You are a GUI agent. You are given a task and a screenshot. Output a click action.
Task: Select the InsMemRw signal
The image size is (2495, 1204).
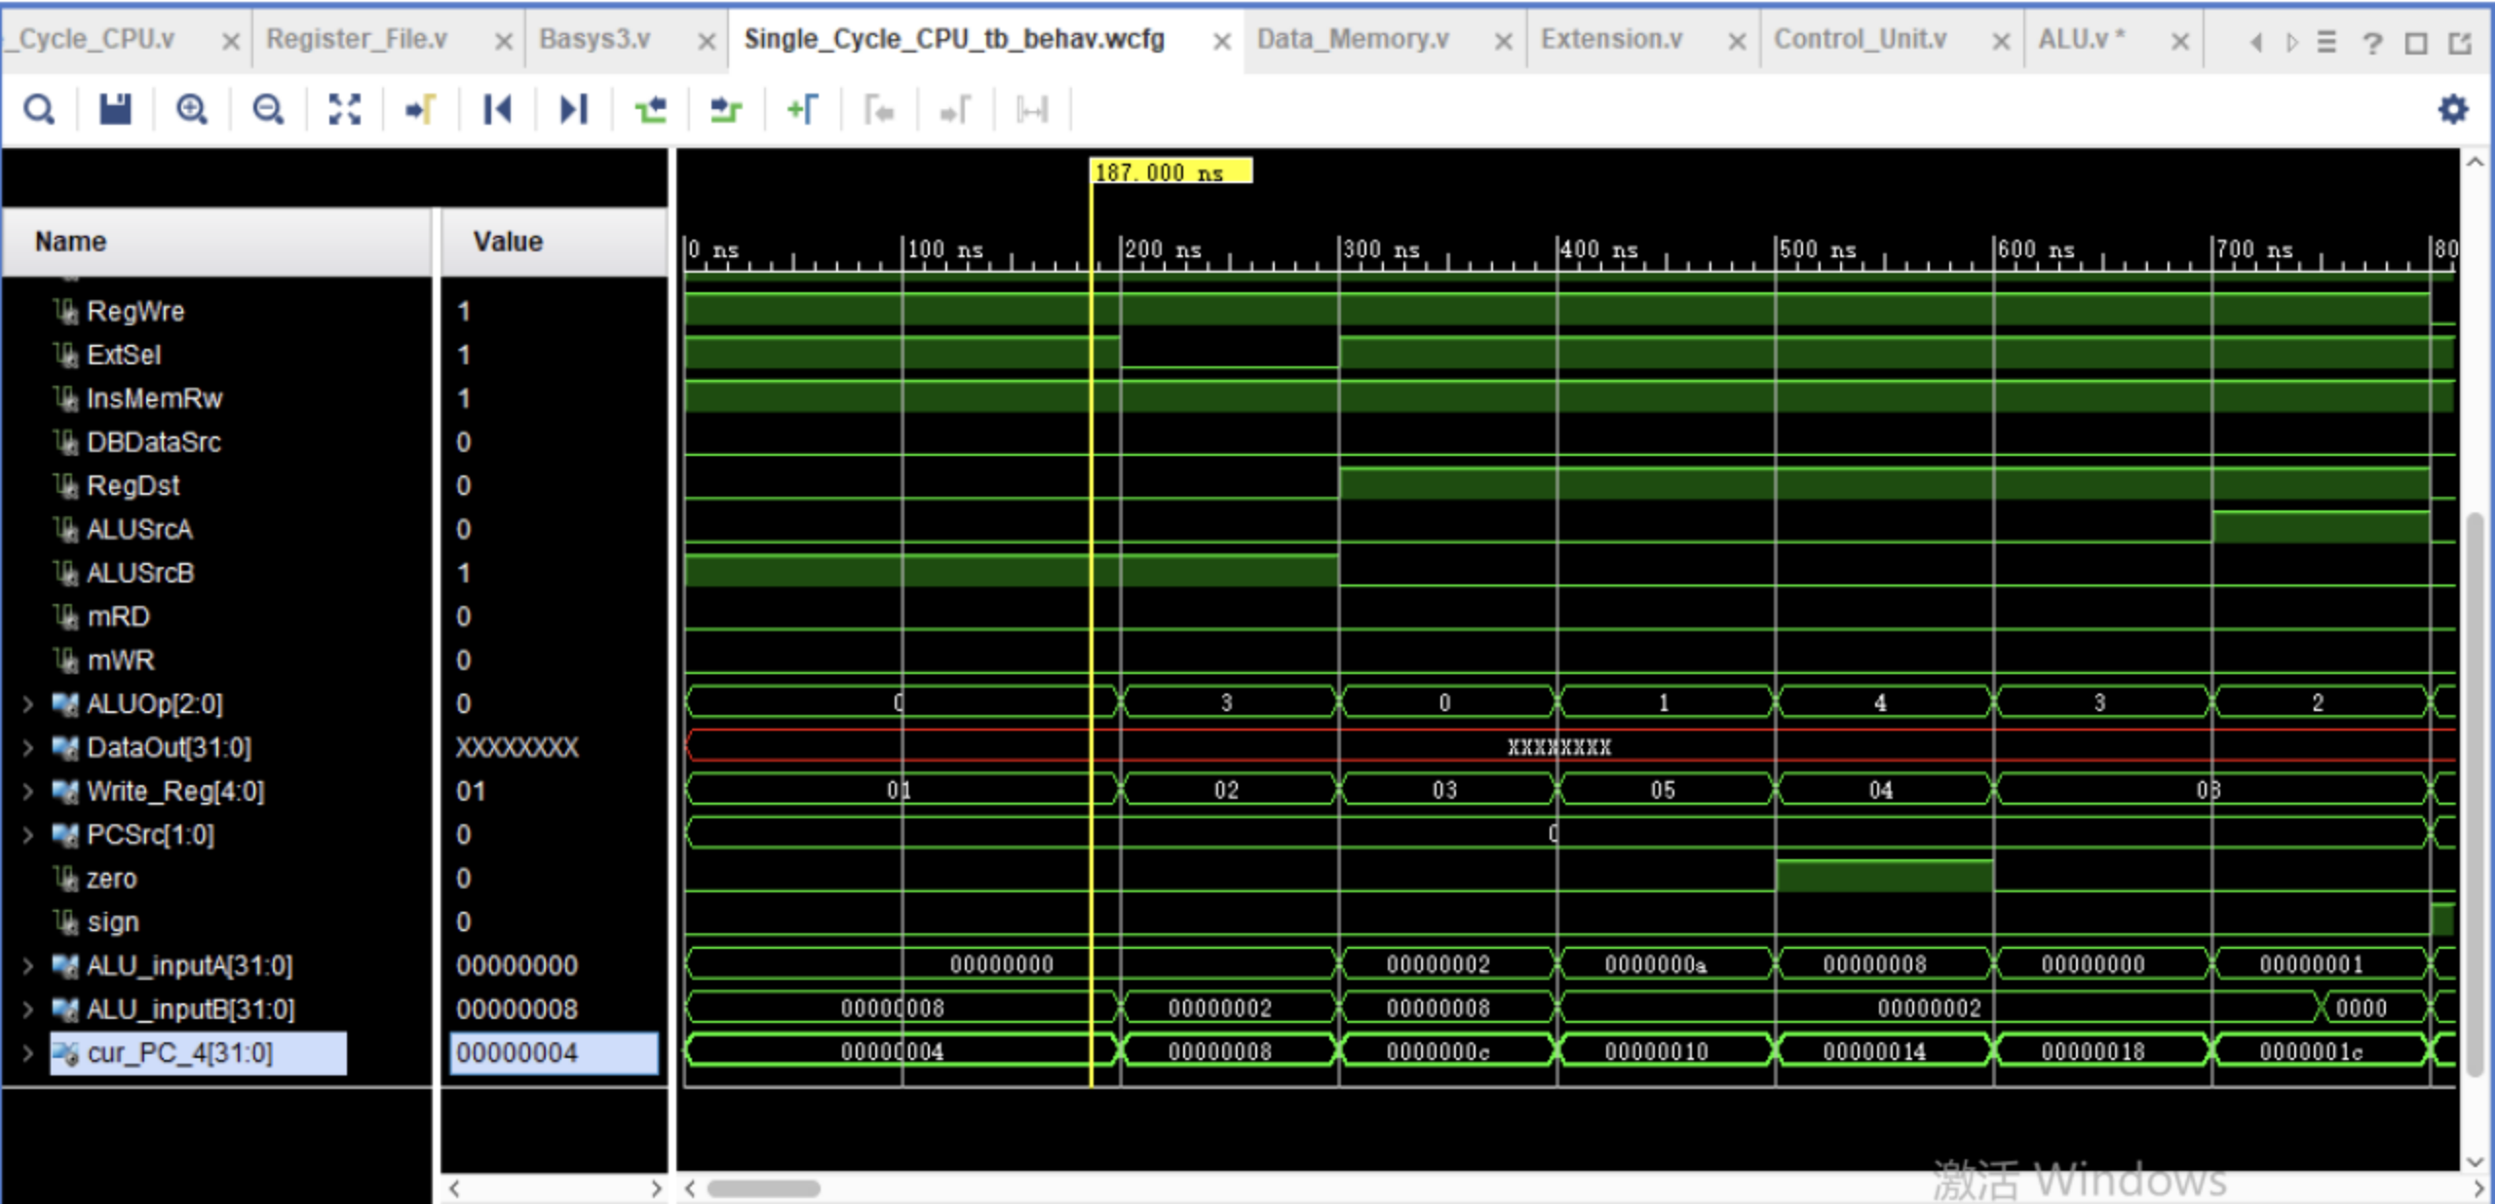click(154, 398)
